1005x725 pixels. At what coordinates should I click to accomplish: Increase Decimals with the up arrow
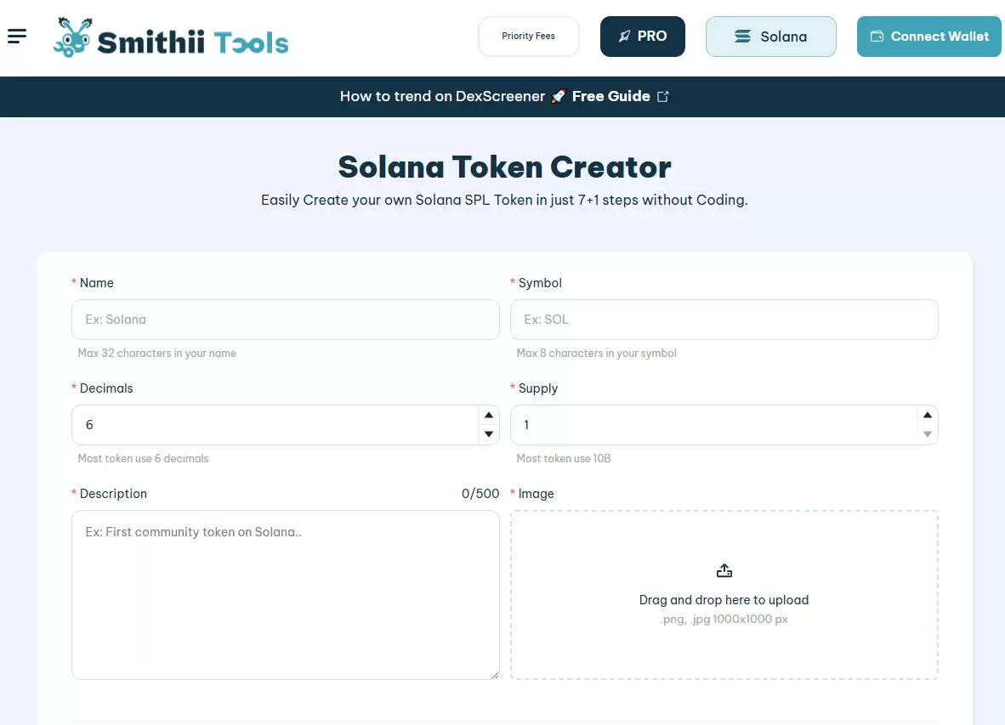[489, 415]
